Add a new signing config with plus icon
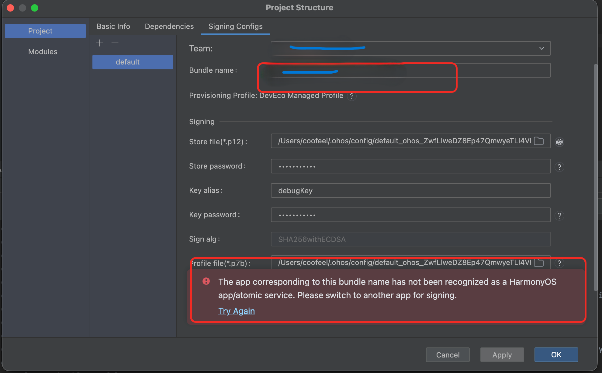The image size is (602, 373). tap(100, 43)
